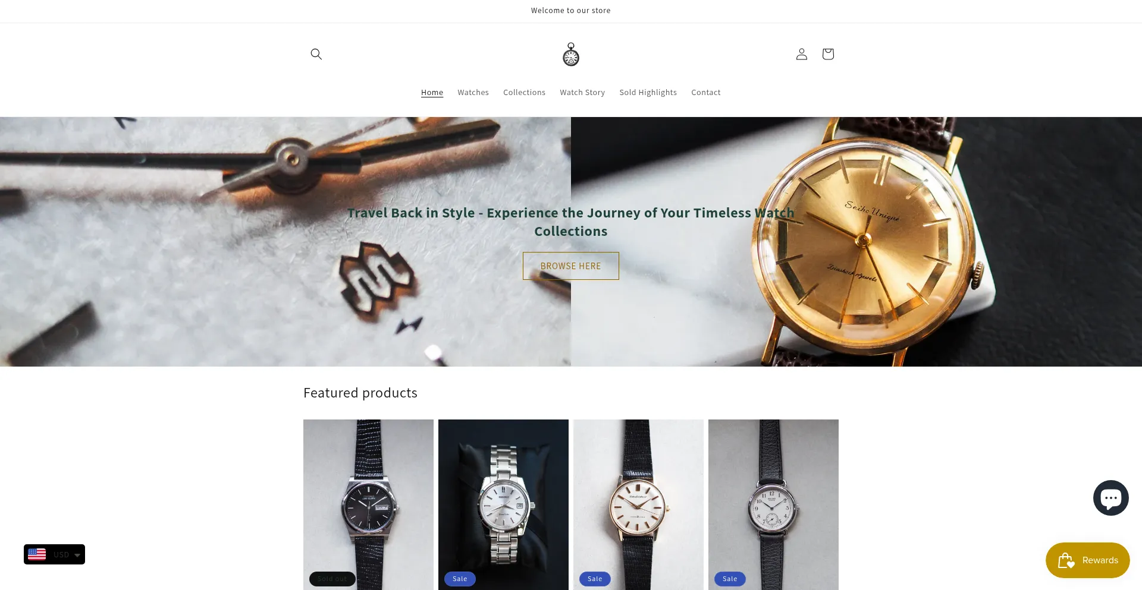Screen dimensions: 1142x590
Task: Open the chat bubble widget
Action: pos(1110,498)
